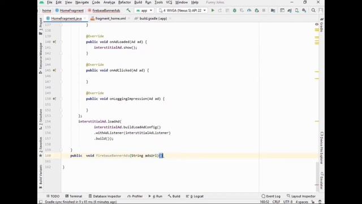Screen dimensions: 362x204
Task: Open the run configuration 'app' dropdown
Action: [x=144, y=10]
